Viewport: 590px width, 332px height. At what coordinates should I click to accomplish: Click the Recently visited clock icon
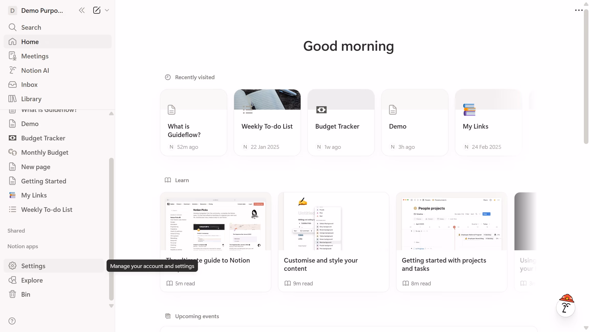pyautogui.click(x=168, y=77)
